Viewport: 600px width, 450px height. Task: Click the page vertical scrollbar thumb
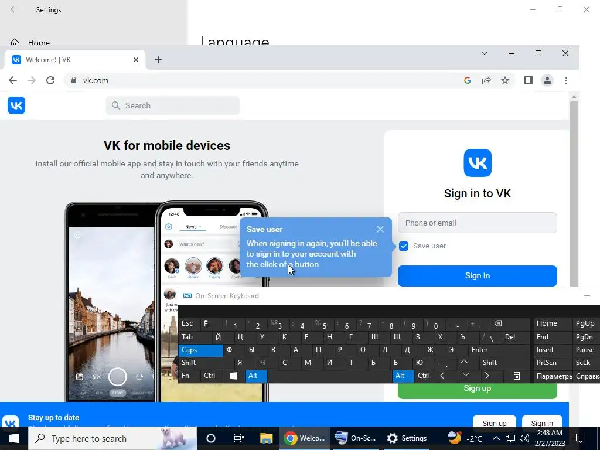pyautogui.click(x=574, y=193)
